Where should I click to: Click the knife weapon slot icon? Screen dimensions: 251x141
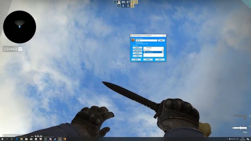click(240, 128)
